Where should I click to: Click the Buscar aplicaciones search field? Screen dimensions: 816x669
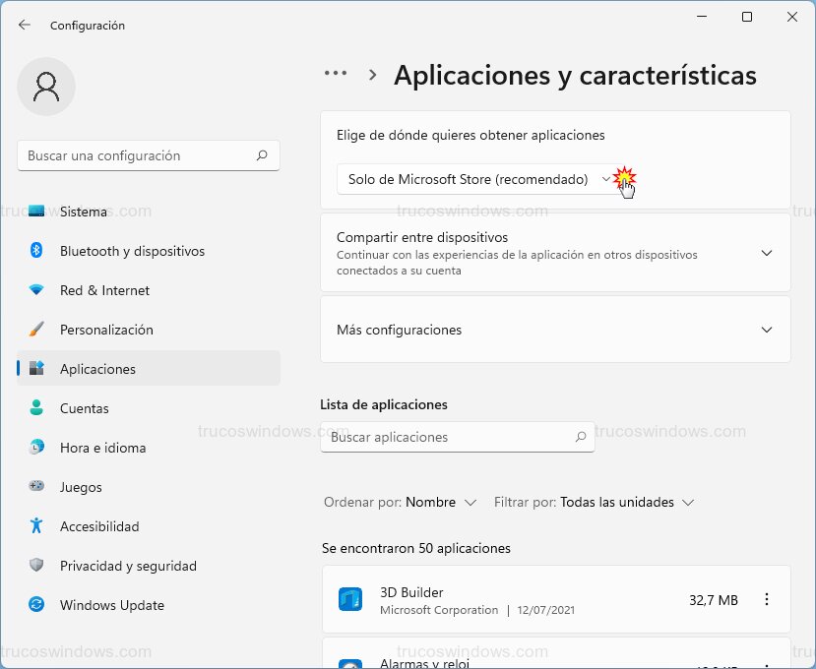click(x=458, y=437)
